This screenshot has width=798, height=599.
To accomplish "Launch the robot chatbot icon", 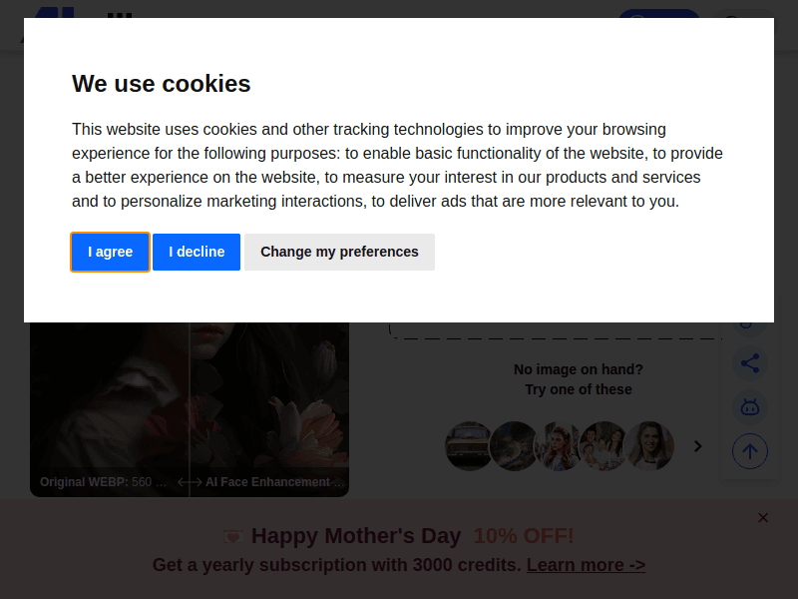I will click(x=750, y=407).
